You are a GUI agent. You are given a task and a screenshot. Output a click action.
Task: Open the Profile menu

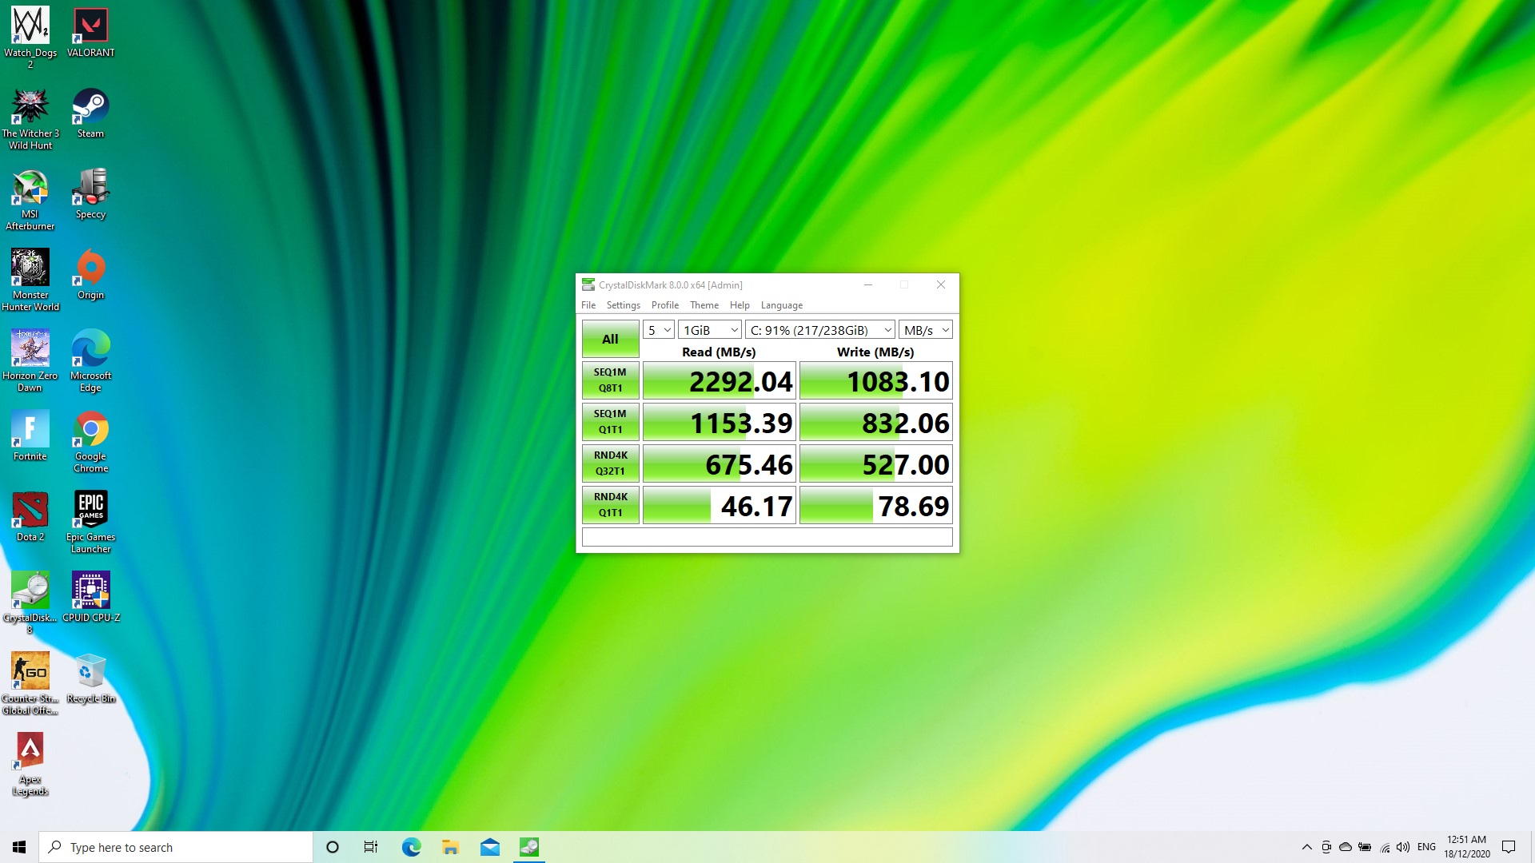pos(664,305)
